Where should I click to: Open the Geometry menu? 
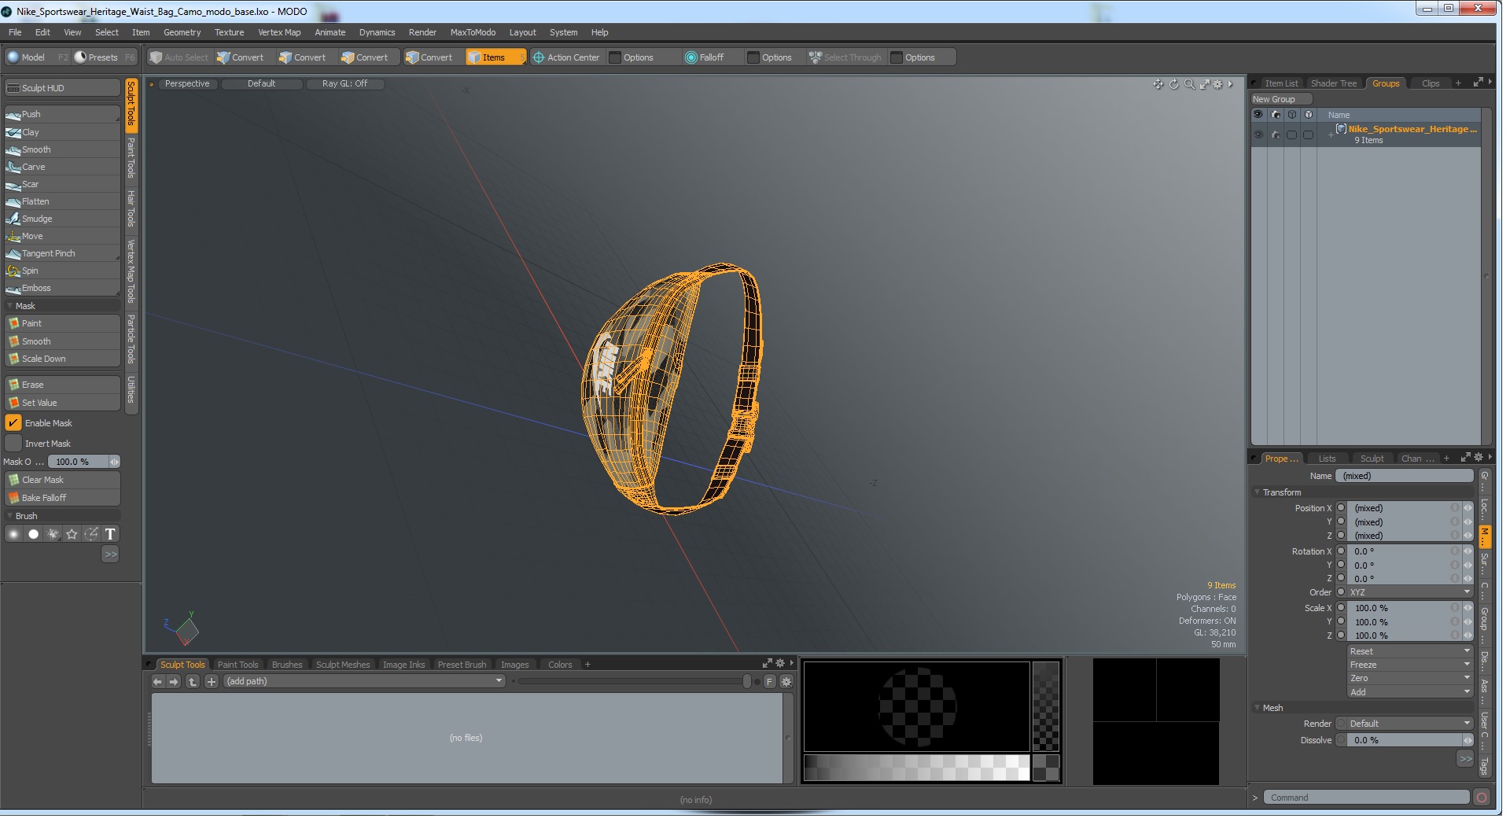[182, 33]
